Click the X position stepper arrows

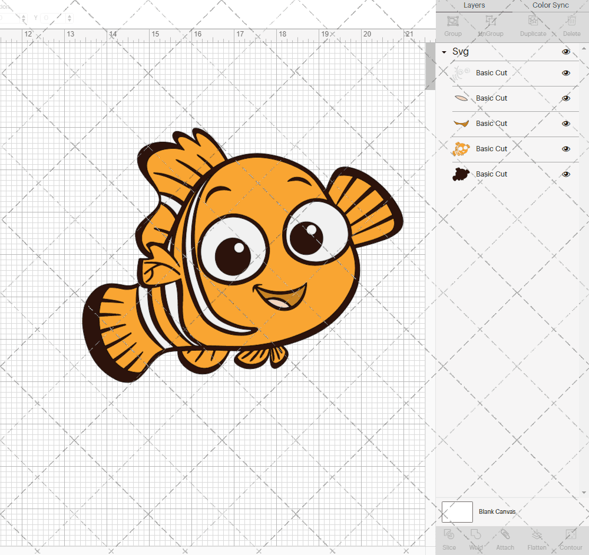(24, 18)
